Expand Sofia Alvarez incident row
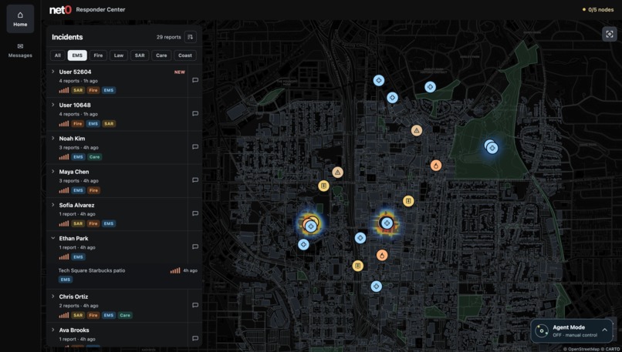The height and width of the screenshot is (352, 622). 52,205
